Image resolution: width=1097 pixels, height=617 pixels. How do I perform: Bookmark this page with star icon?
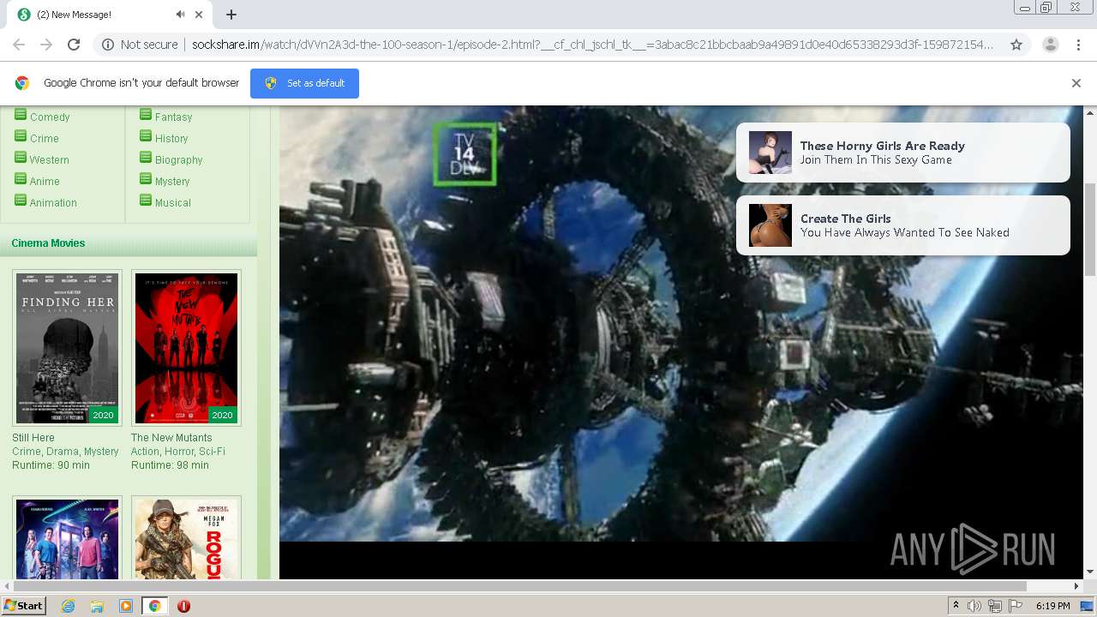pyautogui.click(x=1016, y=45)
